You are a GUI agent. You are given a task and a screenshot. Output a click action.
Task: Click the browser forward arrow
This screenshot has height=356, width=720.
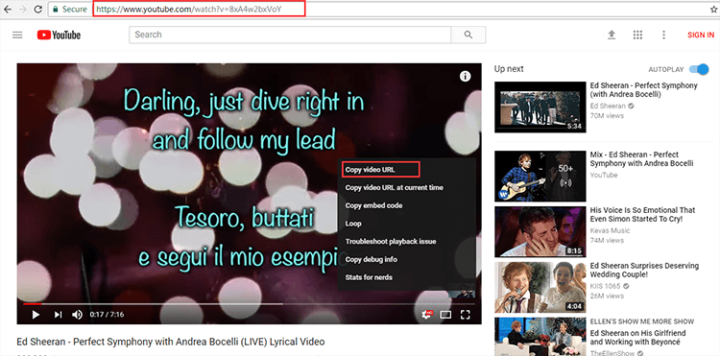[22, 9]
